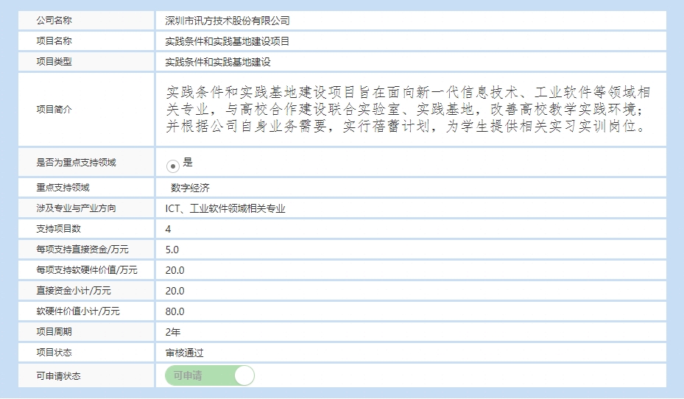Toggle the 可申请 switch
The height and width of the screenshot is (399, 684).
(210, 375)
